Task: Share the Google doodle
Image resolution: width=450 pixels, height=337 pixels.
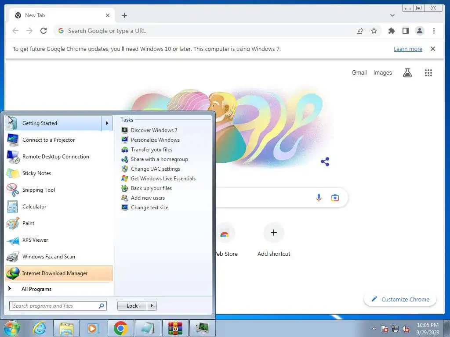Action: [x=325, y=161]
